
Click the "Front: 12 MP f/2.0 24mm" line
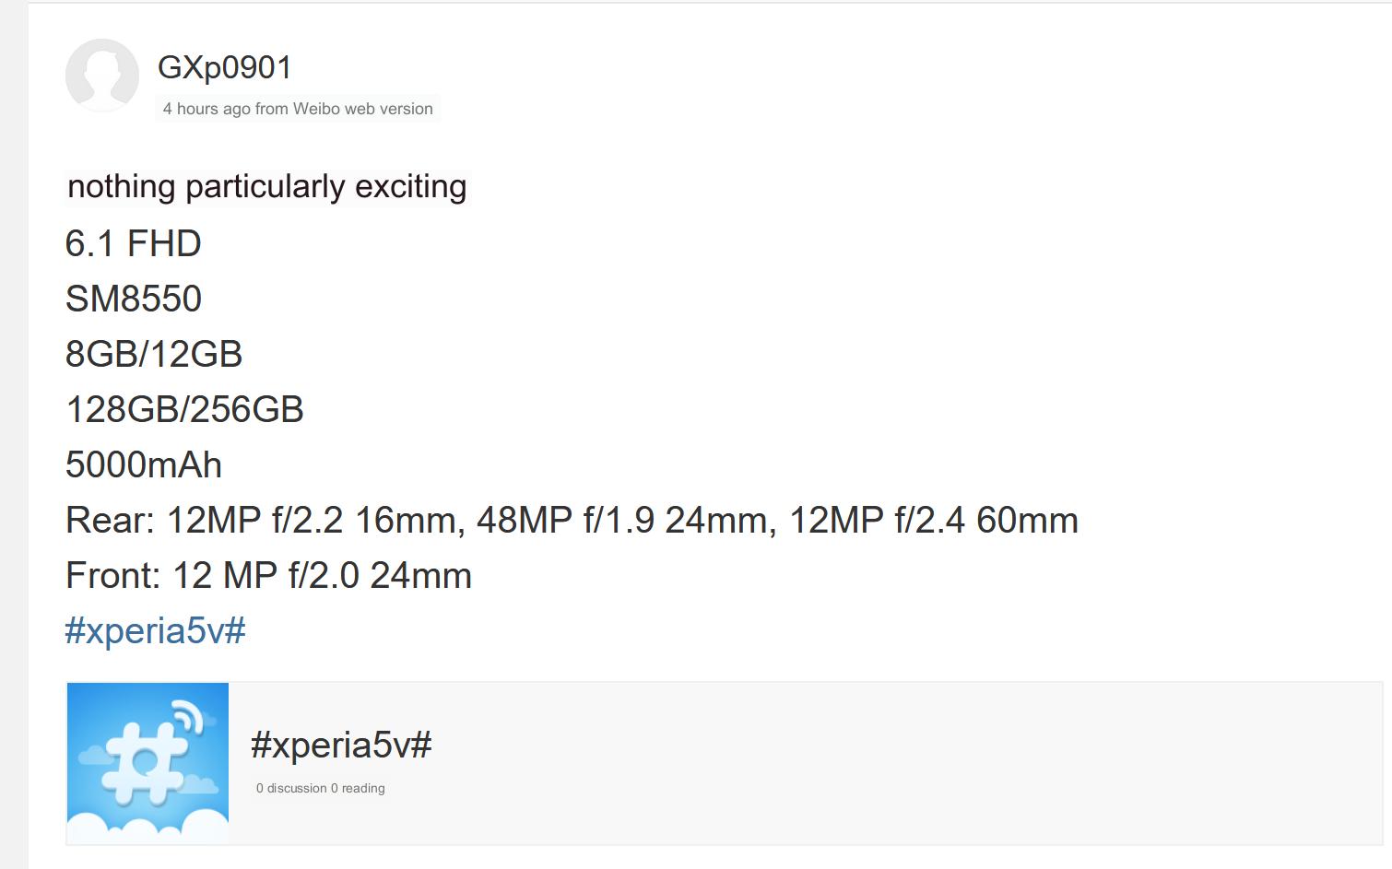pos(268,576)
